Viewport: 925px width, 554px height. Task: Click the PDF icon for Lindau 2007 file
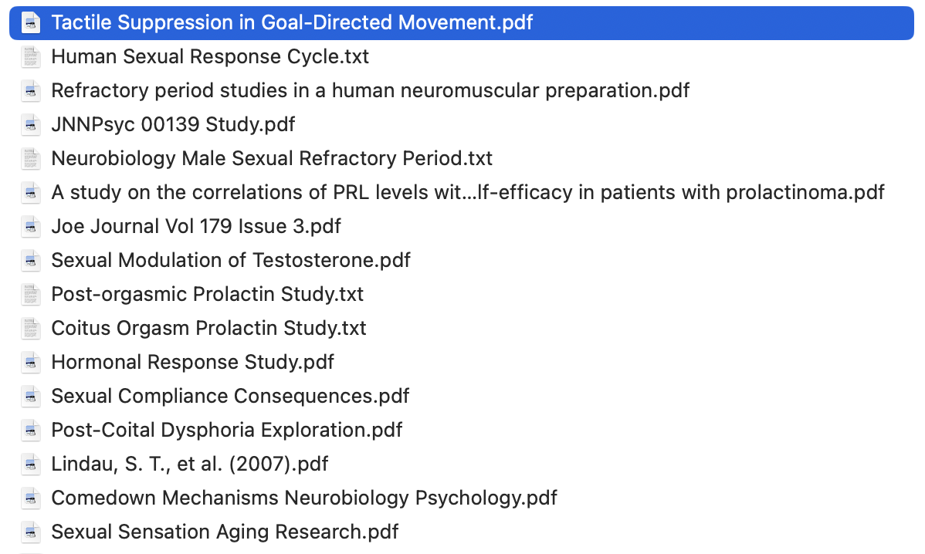click(x=32, y=464)
